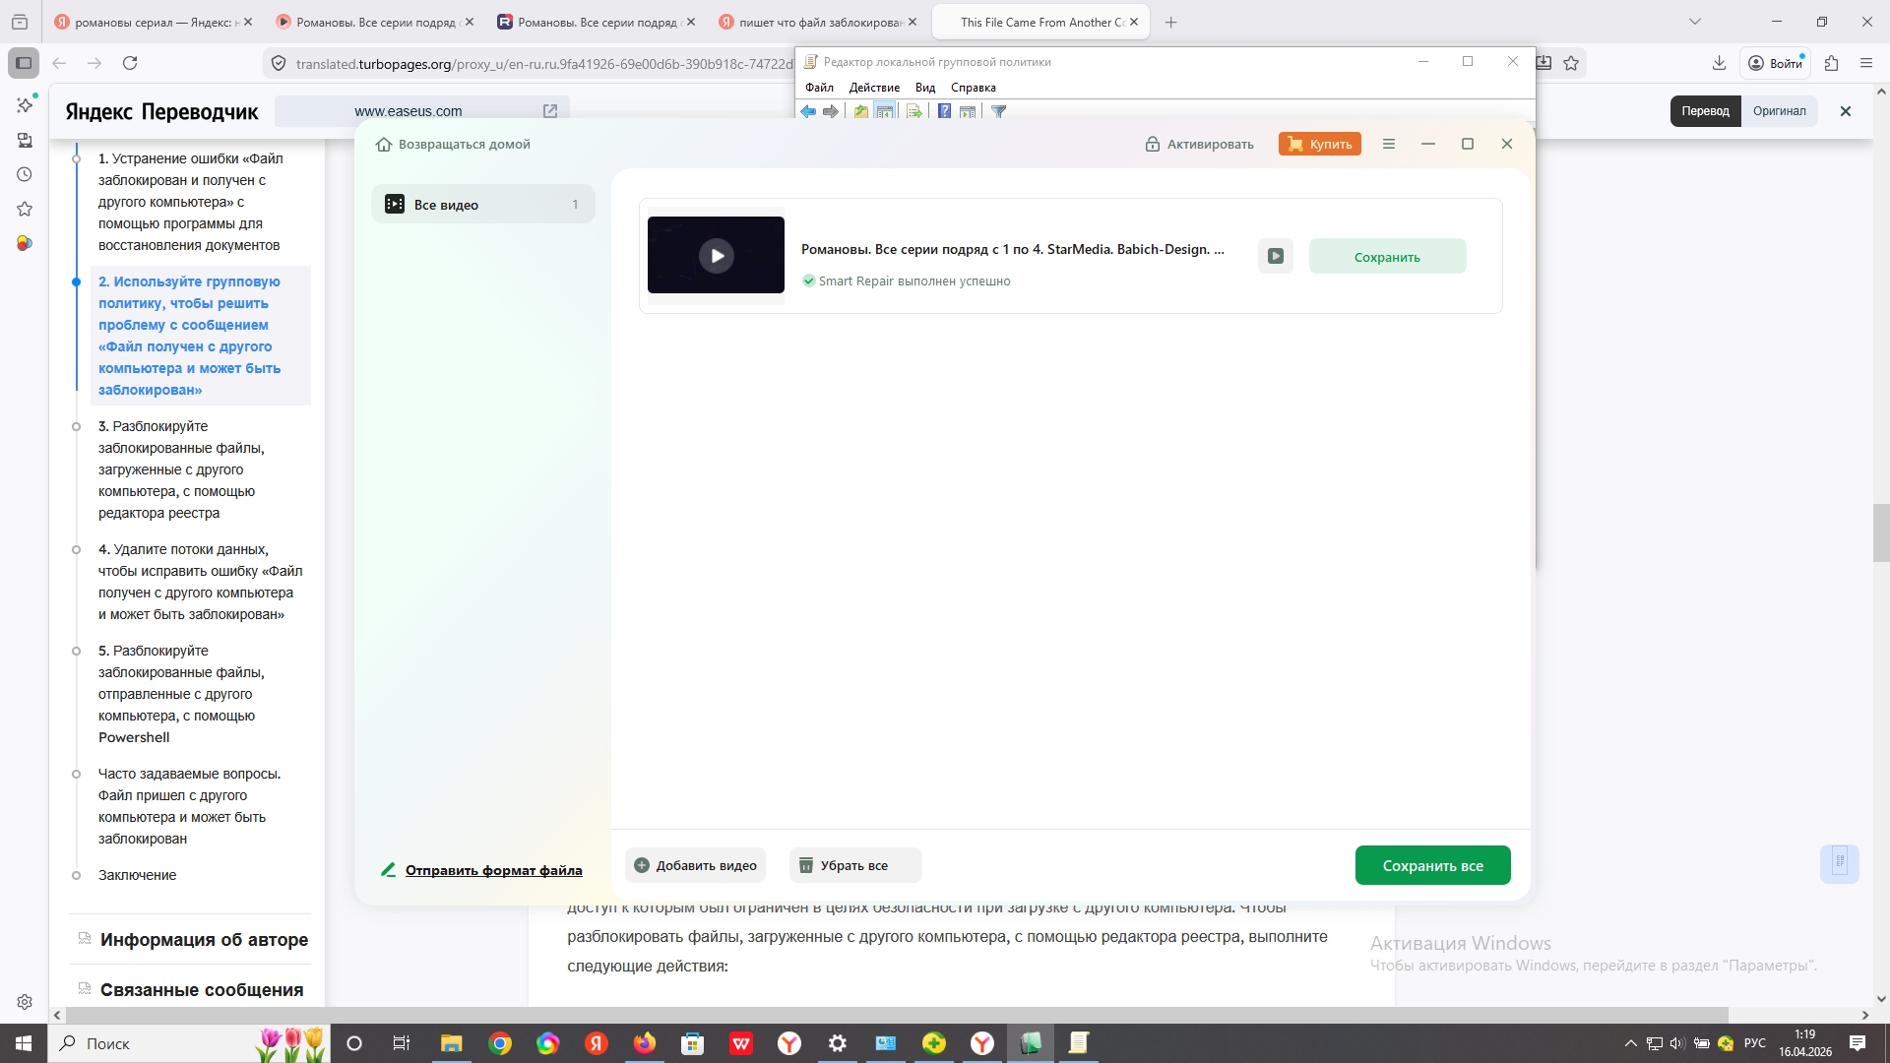Screen dimensions: 1890x1063
Task: Click the filter icon in policy editor toolbar
Action: [998, 111]
